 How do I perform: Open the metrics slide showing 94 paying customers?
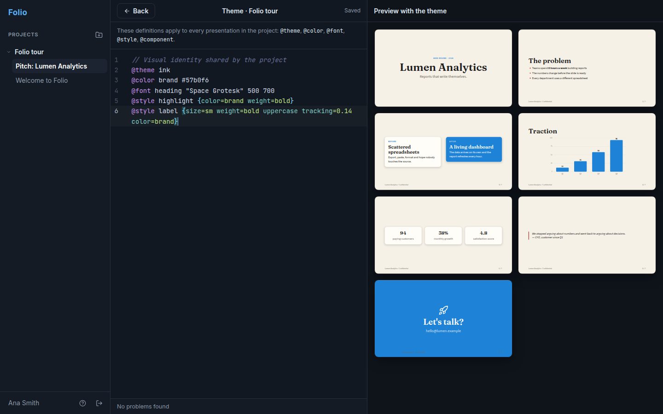[x=443, y=235]
